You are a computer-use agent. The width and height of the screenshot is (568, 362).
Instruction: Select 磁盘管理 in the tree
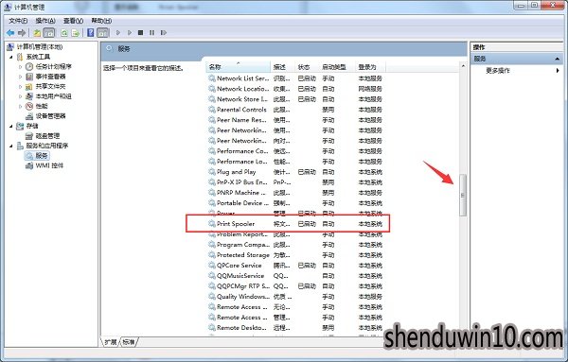click(48, 136)
